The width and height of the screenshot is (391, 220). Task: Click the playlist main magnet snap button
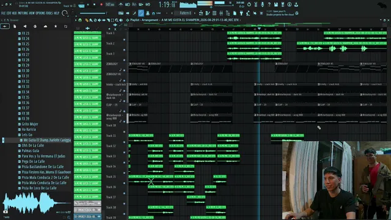click(80, 20)
